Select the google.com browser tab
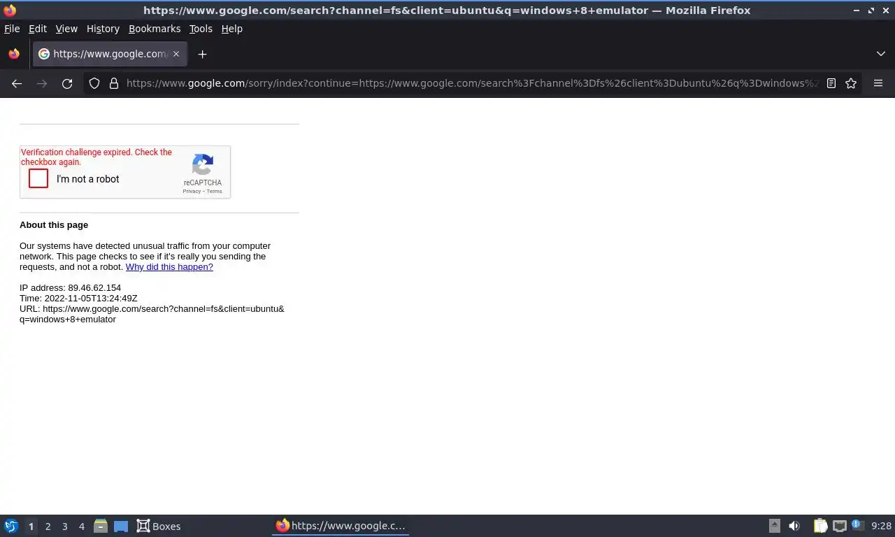895x537 pixels. [110, 54]
